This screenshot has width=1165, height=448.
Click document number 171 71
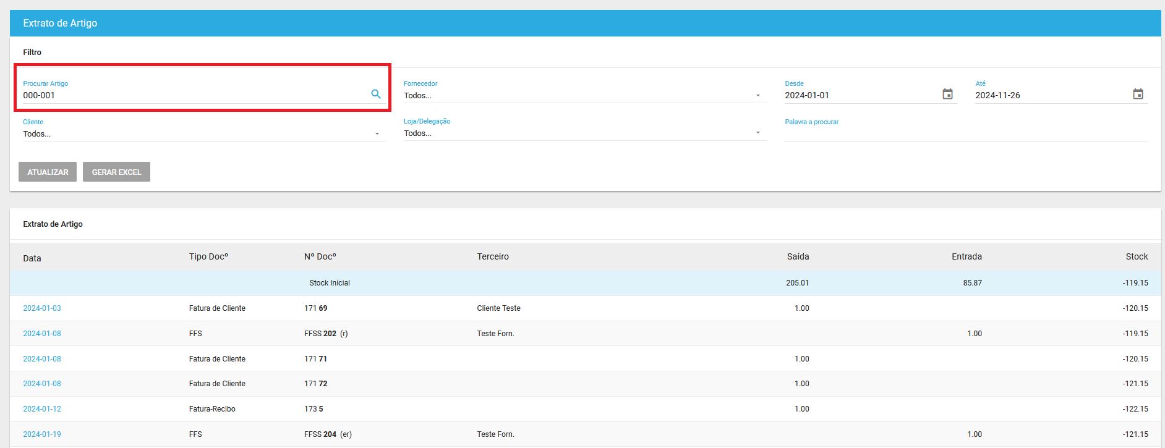click(316, 359)
